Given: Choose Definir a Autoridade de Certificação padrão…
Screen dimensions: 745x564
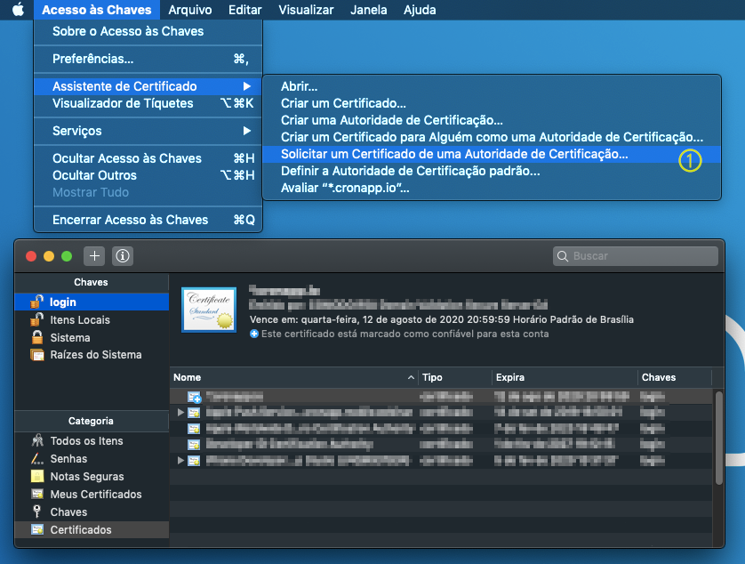Looking at the screenshot, I should [x=492, y=171].
